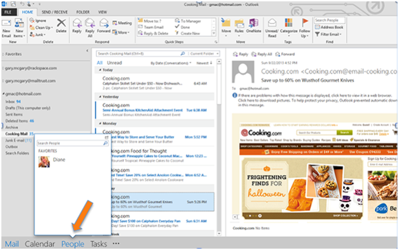Screen dimensions: 399x250
Task: Select the Done quick step
Action: 182,27
